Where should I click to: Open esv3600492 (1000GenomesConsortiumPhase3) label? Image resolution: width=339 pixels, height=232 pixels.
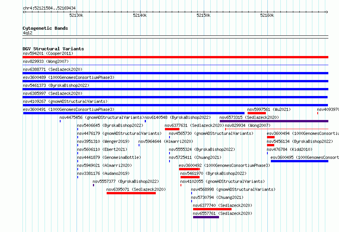(x=224, y=165)
